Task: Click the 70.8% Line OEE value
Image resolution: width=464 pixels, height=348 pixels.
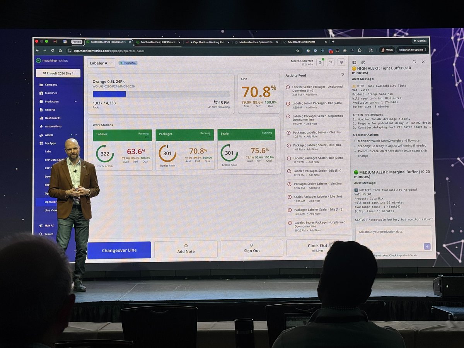Action: (x=259, y=92)
